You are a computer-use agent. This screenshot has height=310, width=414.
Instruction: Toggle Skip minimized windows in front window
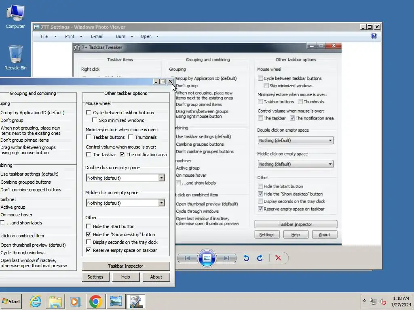95,120
